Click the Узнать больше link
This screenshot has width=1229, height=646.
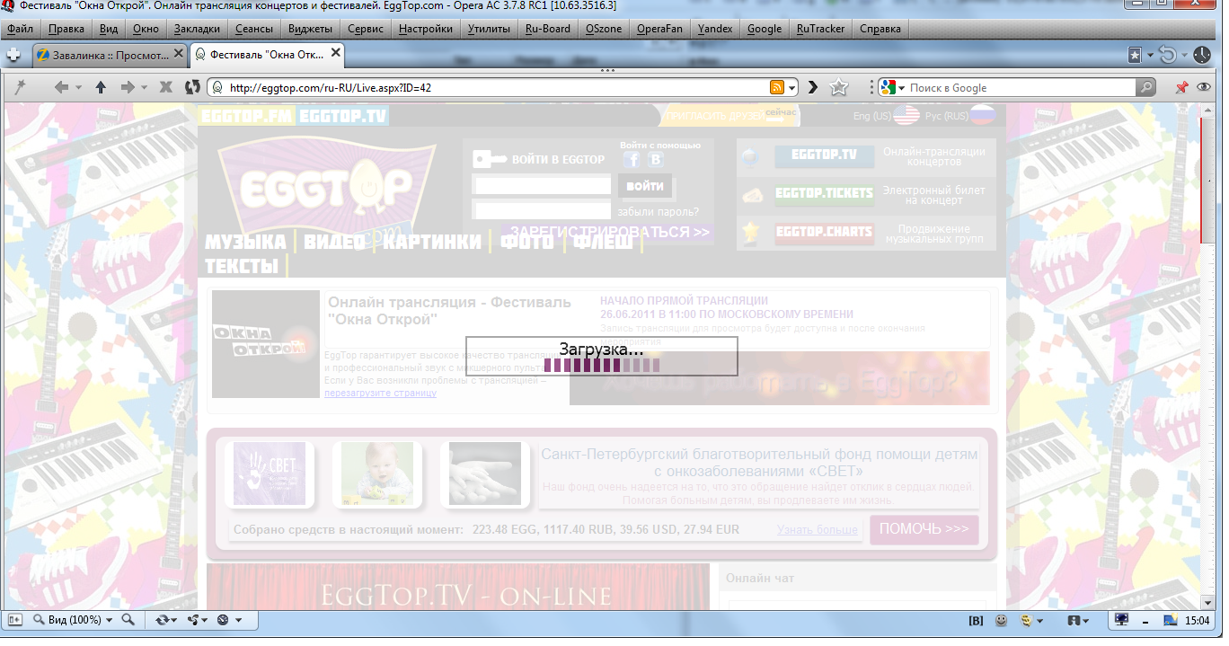point(818,530)
